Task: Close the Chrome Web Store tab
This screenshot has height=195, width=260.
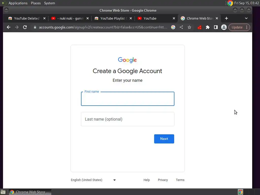Action: click(x=217, y=18)
